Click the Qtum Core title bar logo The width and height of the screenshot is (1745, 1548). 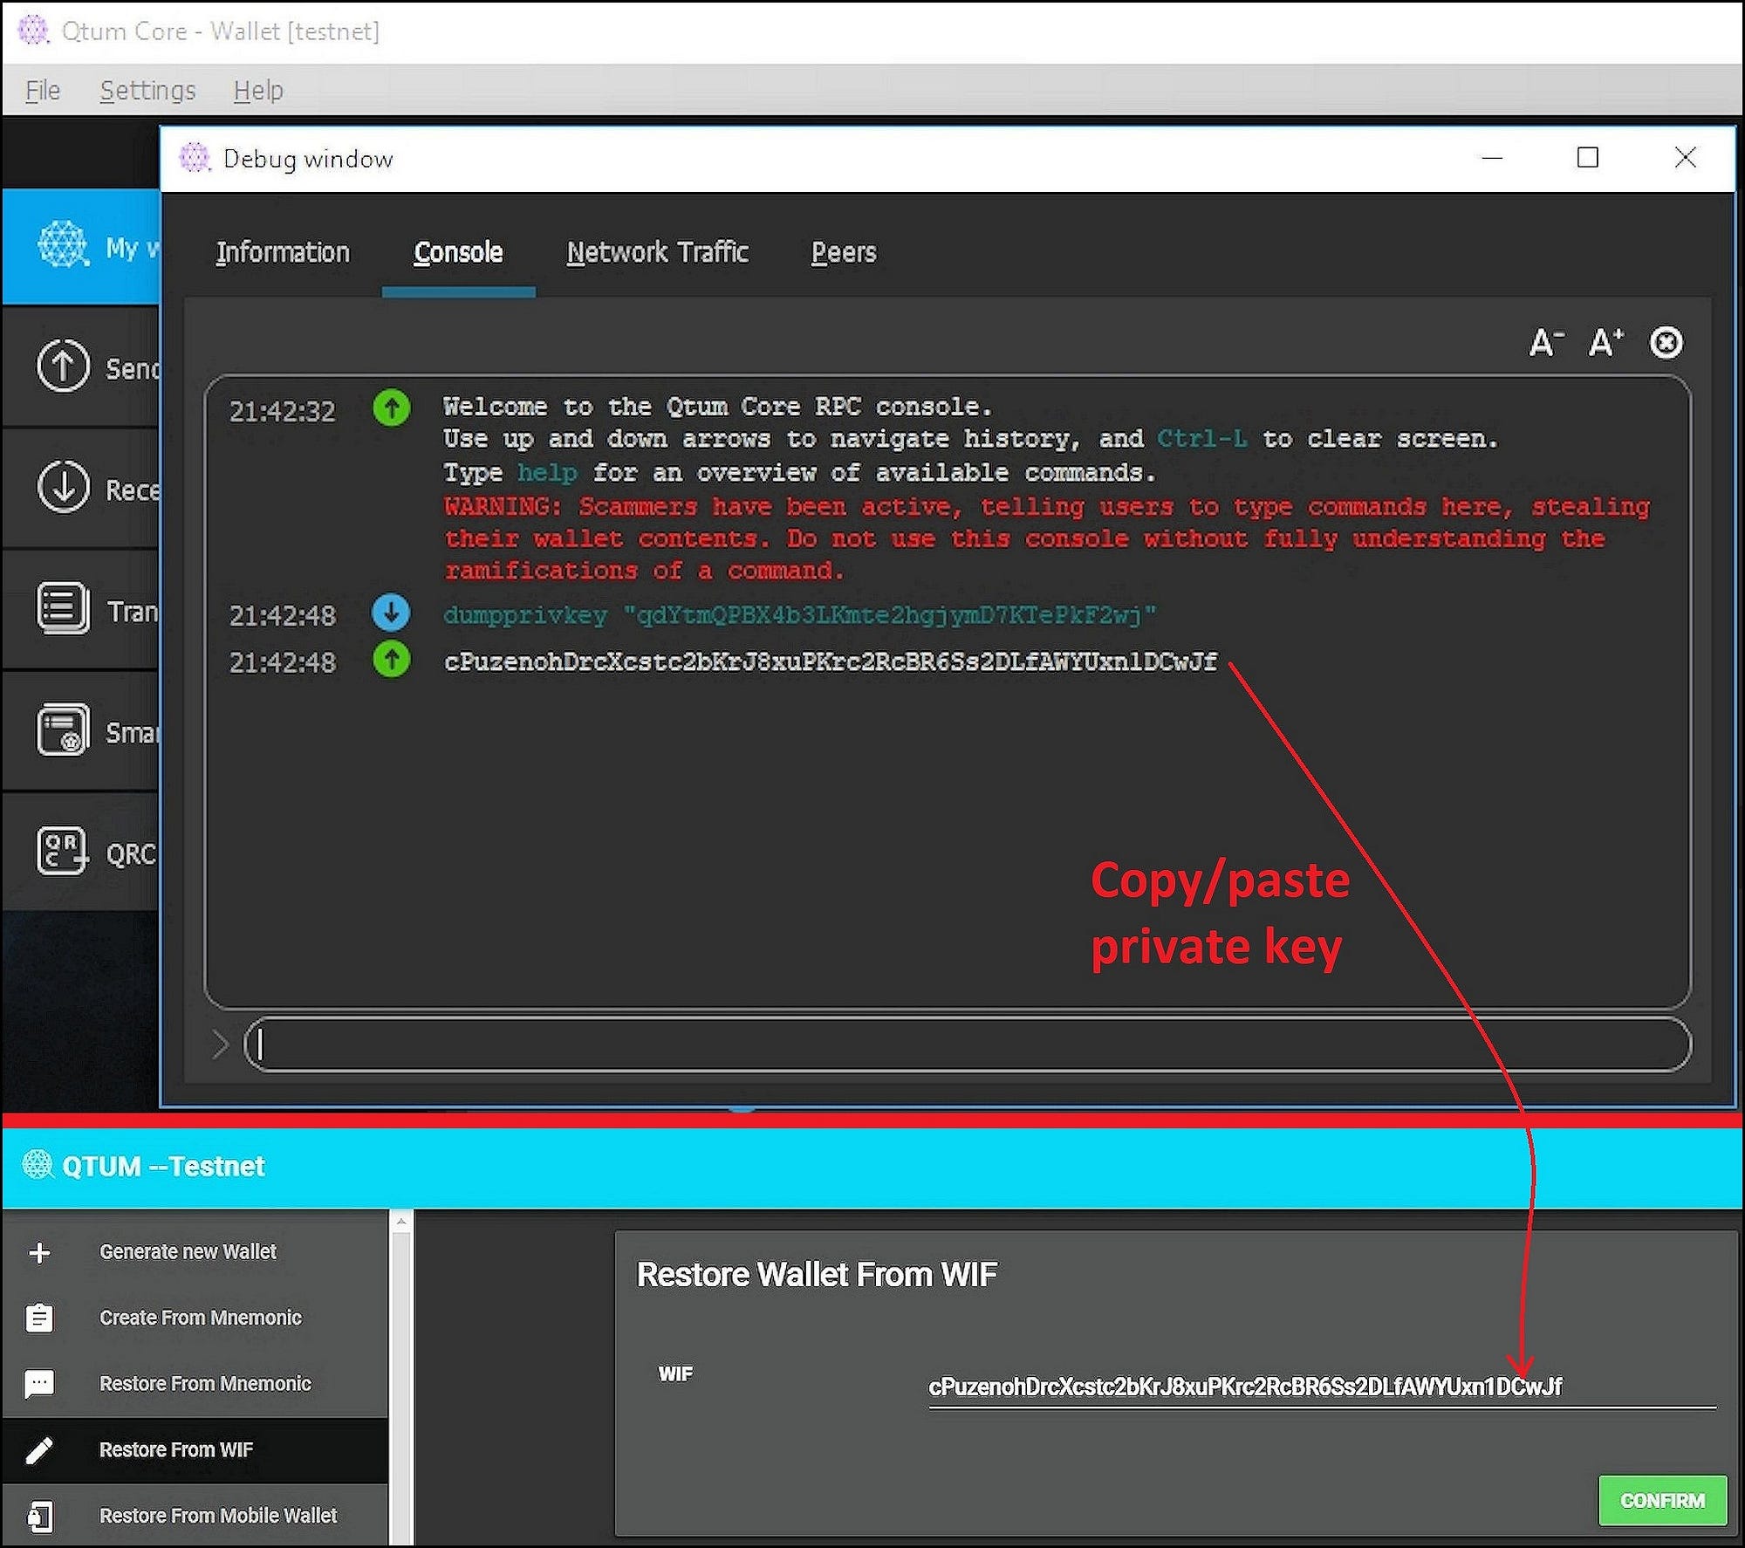33,31
